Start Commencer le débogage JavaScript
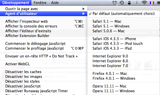Viewport: 160px width, 95px height. 44,44
